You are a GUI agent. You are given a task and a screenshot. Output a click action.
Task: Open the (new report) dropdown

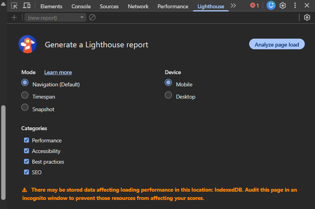coord(55,18)
